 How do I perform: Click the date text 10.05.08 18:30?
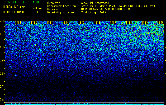pos(14,12)
